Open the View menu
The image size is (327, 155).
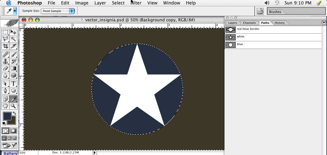pos(152,3)
